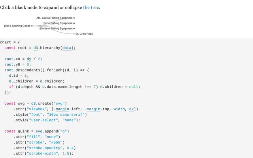Expand the Abu Garcia Fishing Equipment node
Viewport: 253px width, 158px height.
click(x=74, y=18)
